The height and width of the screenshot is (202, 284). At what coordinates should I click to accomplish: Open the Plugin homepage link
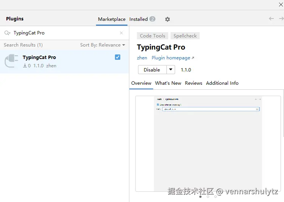pyautogui.click(x=173, y=58)
